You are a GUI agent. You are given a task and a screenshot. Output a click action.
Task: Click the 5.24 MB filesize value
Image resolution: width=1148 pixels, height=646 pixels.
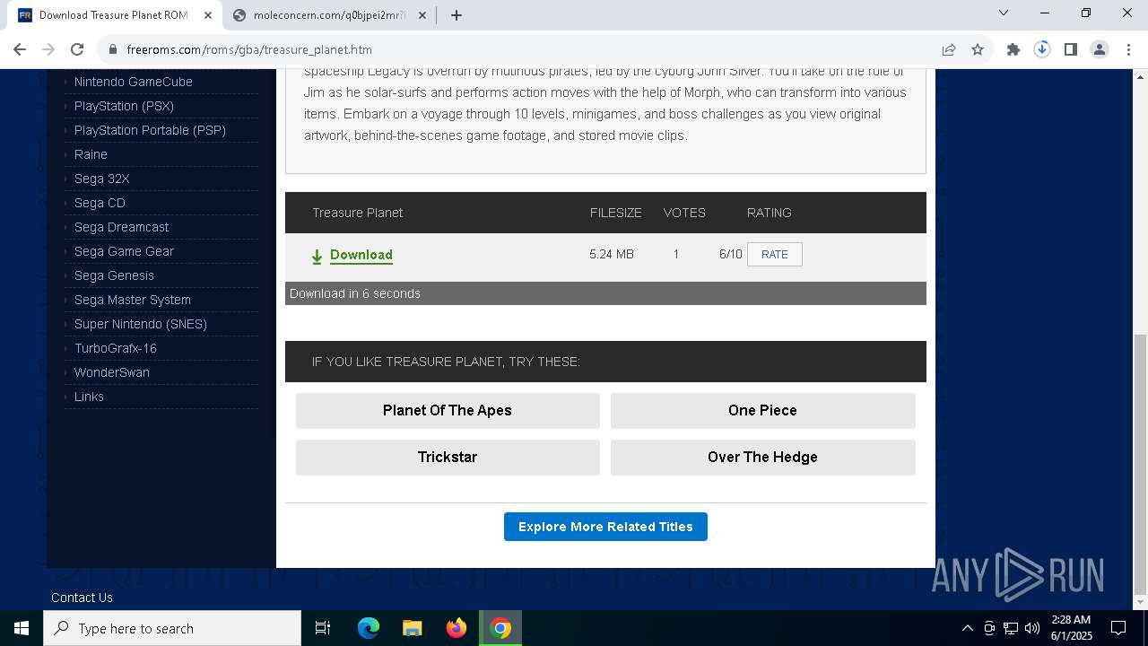(x=612, y=255)
